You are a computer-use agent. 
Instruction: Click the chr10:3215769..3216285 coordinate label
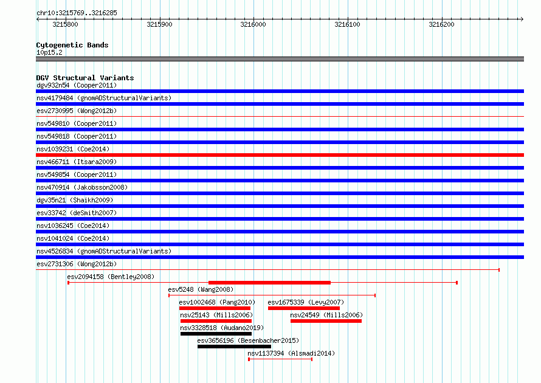tap(77, 13)
